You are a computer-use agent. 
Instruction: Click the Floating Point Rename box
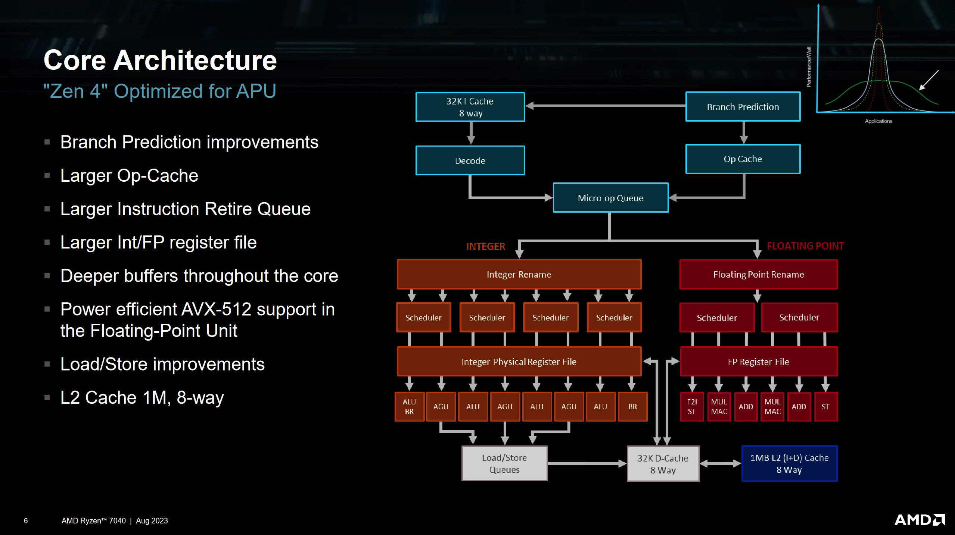[x=759, y=275]
